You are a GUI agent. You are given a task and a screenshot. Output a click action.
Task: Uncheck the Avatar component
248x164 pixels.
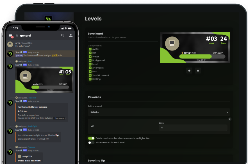click(90, 48)
